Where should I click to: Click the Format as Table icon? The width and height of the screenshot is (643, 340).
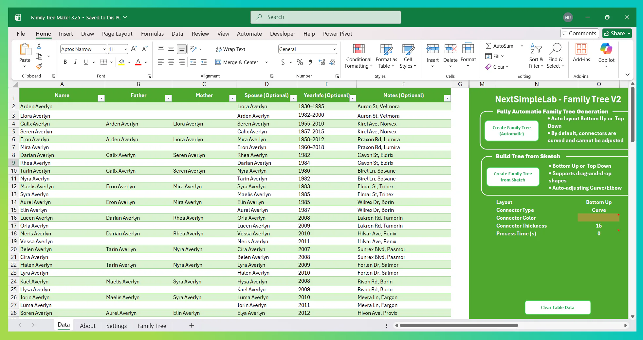(386, 49)
